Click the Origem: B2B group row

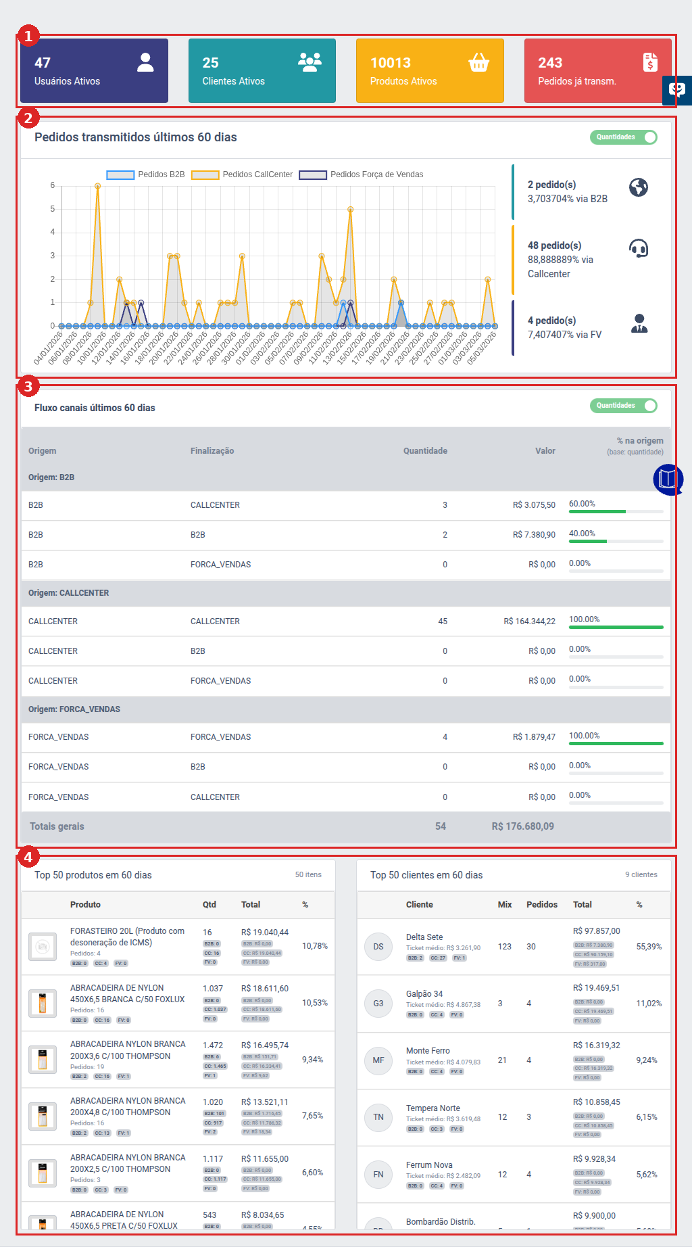coord(346,477)
